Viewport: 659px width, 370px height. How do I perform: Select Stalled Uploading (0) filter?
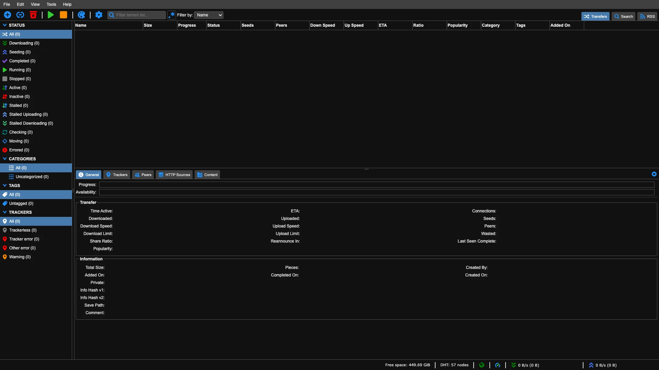36,114
